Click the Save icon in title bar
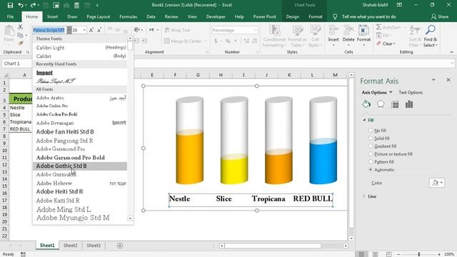This screenshot has width=457, height=257. click(x=10, y=5)
